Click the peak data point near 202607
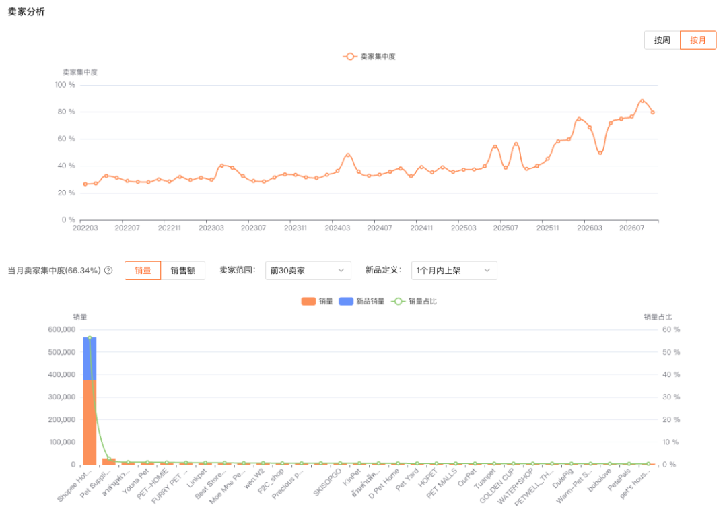The image size is (727, 507). click(642, 100)
